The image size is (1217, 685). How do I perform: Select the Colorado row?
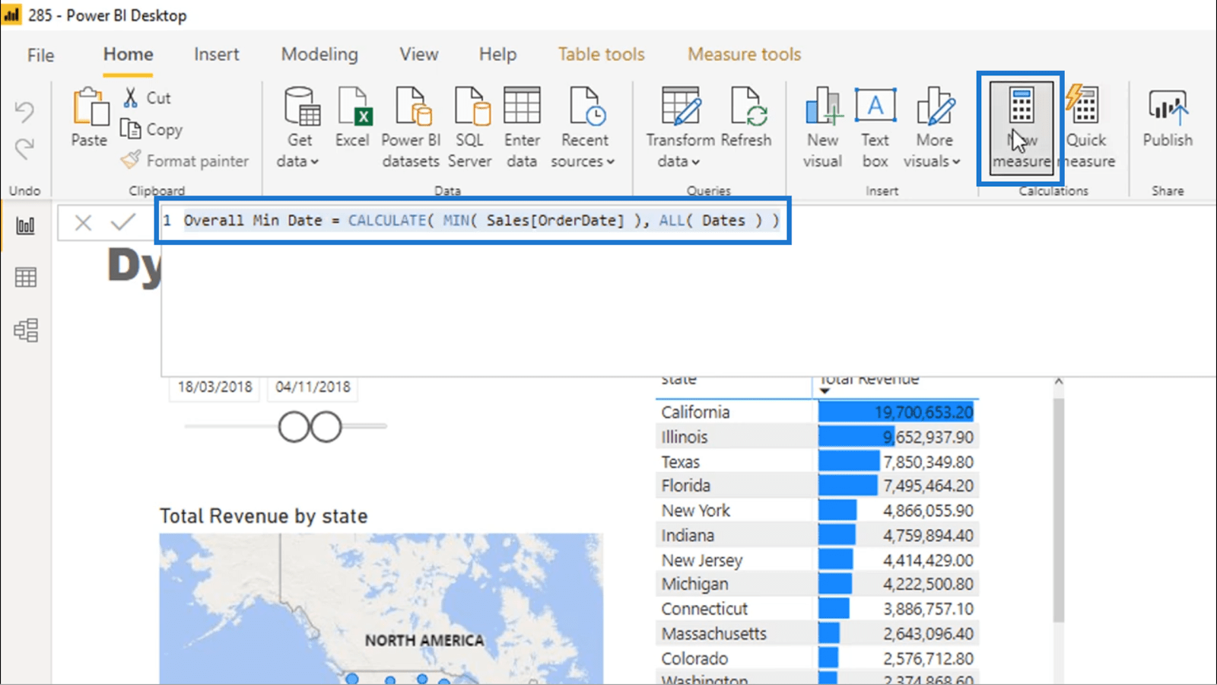click(x=817, y=658)
